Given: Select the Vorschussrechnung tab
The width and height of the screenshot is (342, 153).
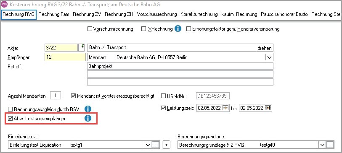Looking at the screenshot, I should tap(157, 14).
